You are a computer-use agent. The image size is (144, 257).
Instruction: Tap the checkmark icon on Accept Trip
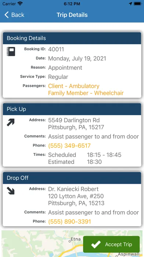(x=96, y=244)
